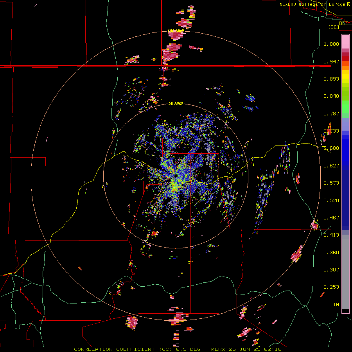Select the 0.573 scale label

331,183
